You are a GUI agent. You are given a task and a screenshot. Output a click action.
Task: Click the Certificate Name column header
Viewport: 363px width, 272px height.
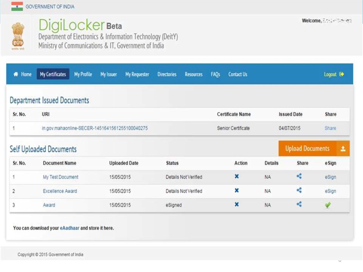tap(234, 114)
